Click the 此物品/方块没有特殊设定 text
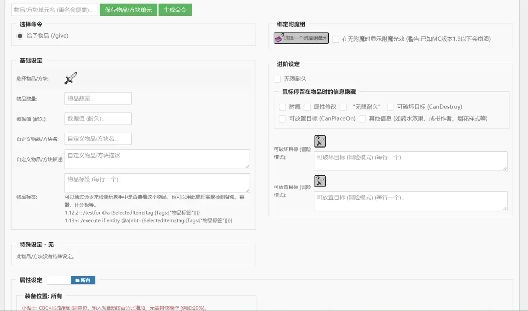 [x=46, y=256]
